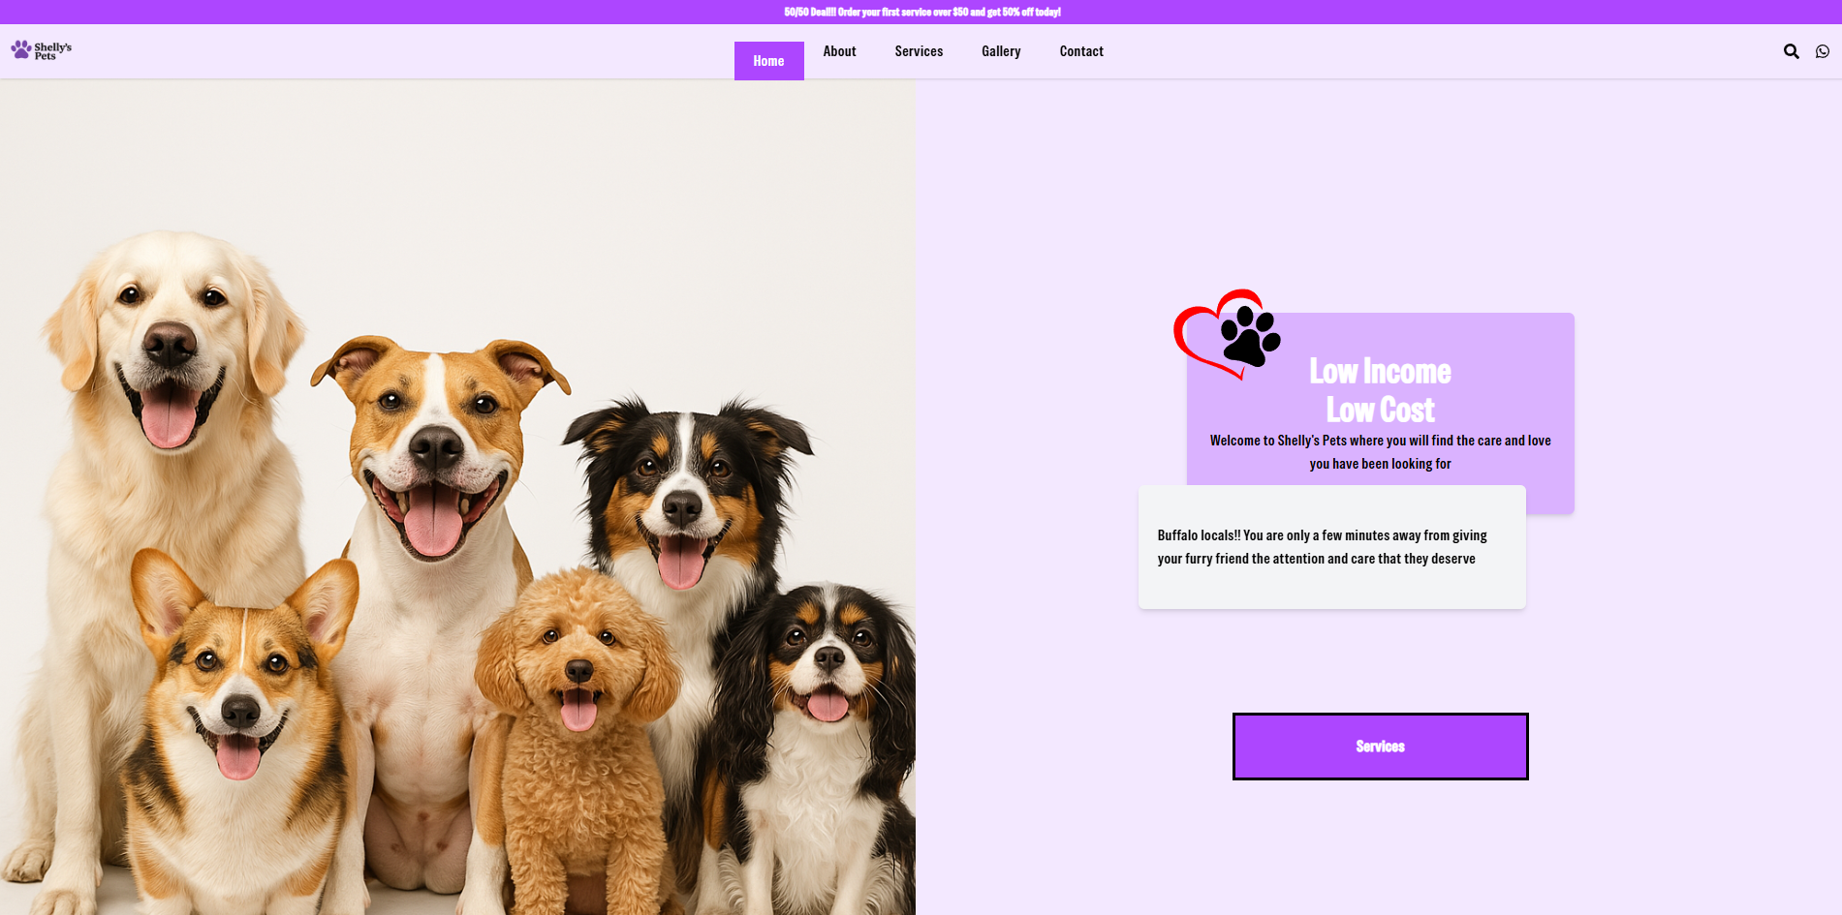Viewport: 1842px width, 915px height.
Task: Click the welcome message under Low Cost heading
Action: (1380, 451)
